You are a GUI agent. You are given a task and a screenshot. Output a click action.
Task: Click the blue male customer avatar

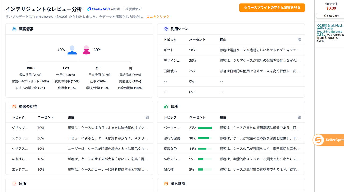72,50
